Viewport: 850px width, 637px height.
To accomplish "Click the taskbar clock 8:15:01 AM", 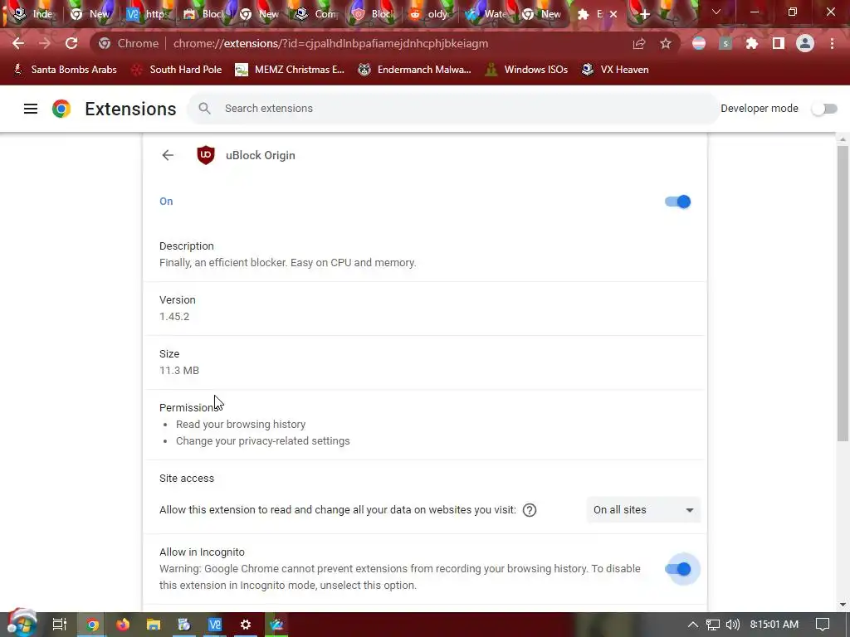I will (x=774, y=625).
